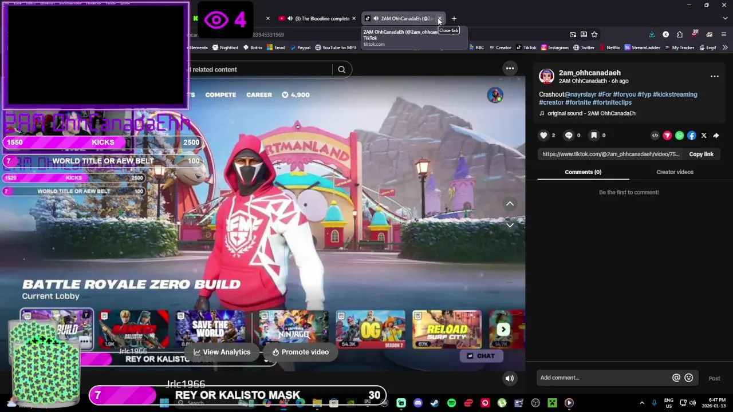The height and width of the screenshot is (412, 733).
Task: Bookmark this page with star icon
Action: [594, 34]
